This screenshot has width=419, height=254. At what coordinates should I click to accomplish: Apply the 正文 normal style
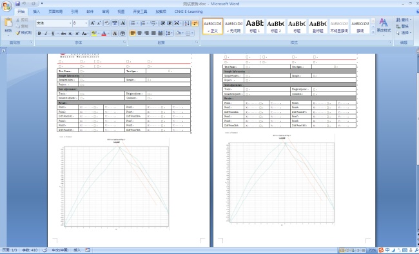213,26
